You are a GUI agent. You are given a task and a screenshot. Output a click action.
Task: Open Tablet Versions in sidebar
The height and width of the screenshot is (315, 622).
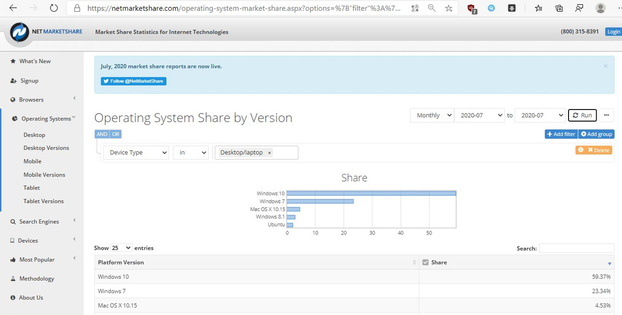pyautogui.click(x=43, y=201)
